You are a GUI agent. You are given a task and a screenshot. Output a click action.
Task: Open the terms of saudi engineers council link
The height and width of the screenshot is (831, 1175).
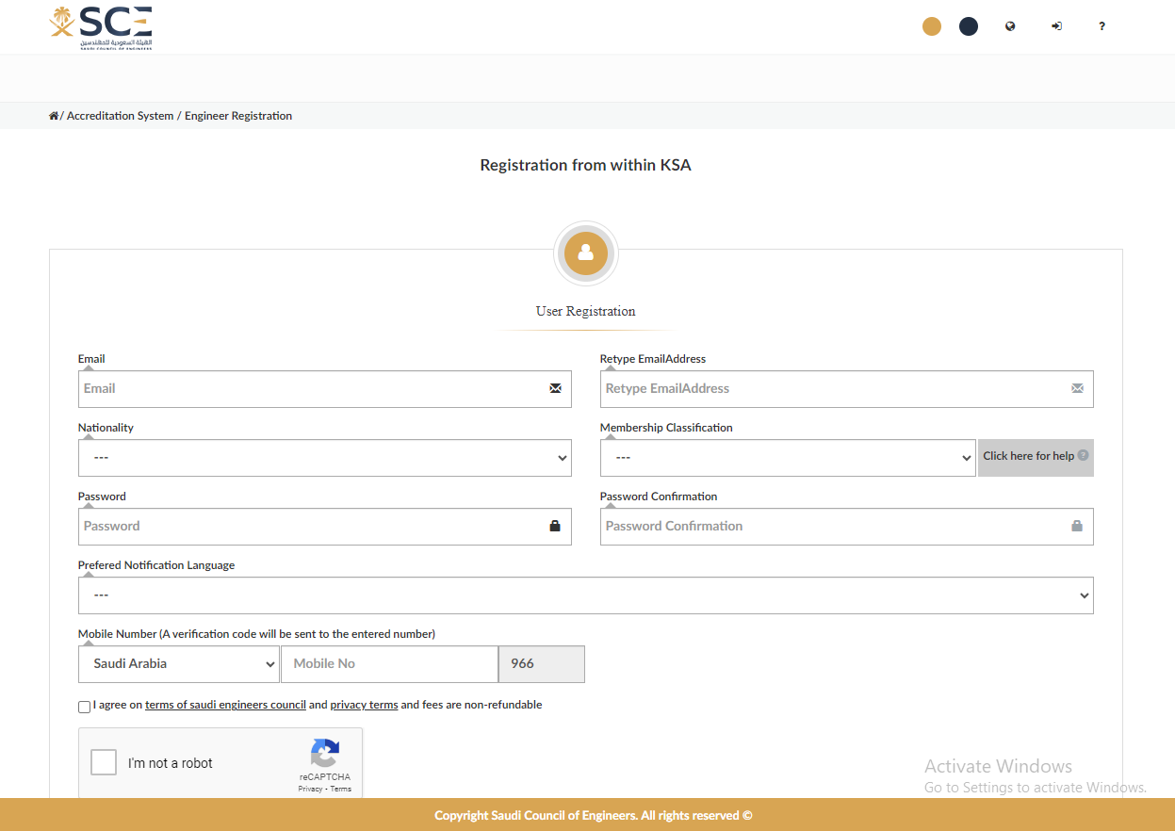pos(225,704)
